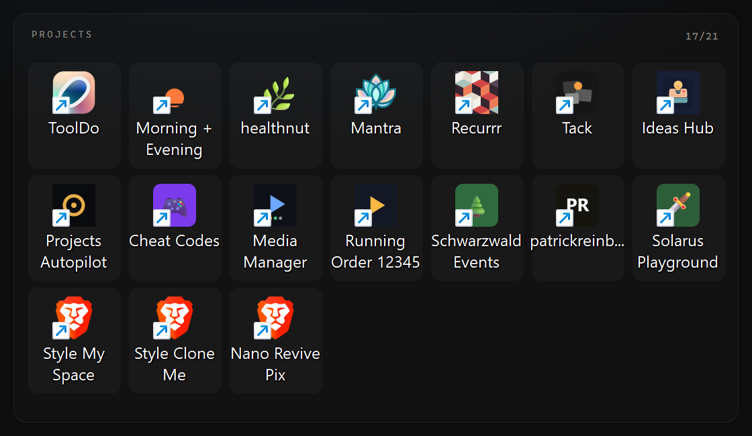752x436 pixels.
Task: Select the "Nano Revive Pix" label
Action: click(275, 364)
